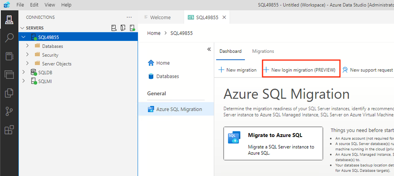Click New login migration (PREVIEW) button
The width and height of the screenshot is (394, 176).
point(300,70)
